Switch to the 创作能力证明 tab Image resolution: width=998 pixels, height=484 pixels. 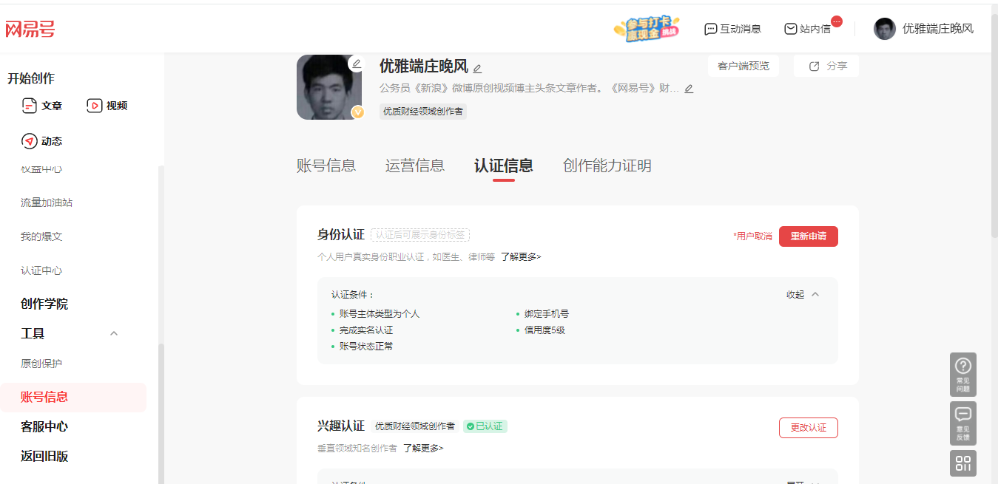607,166
